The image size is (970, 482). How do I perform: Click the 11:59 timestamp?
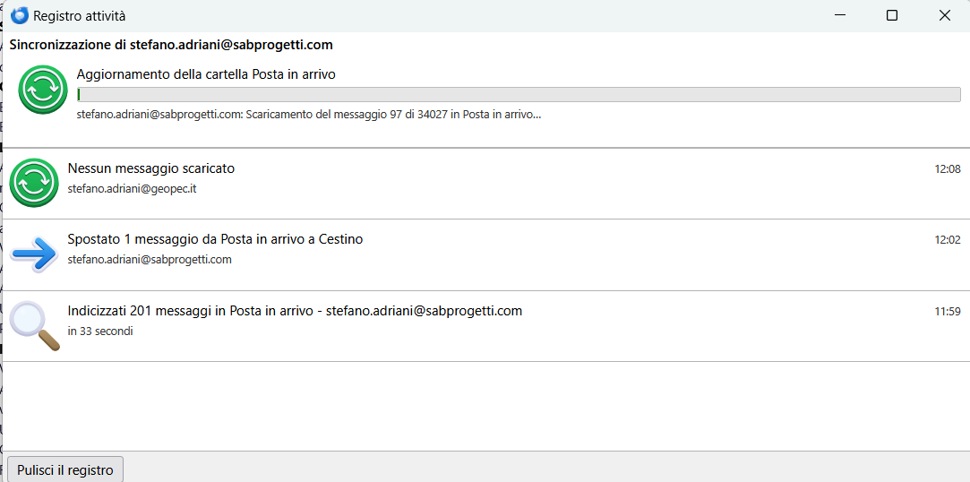[x=947, y=312]
